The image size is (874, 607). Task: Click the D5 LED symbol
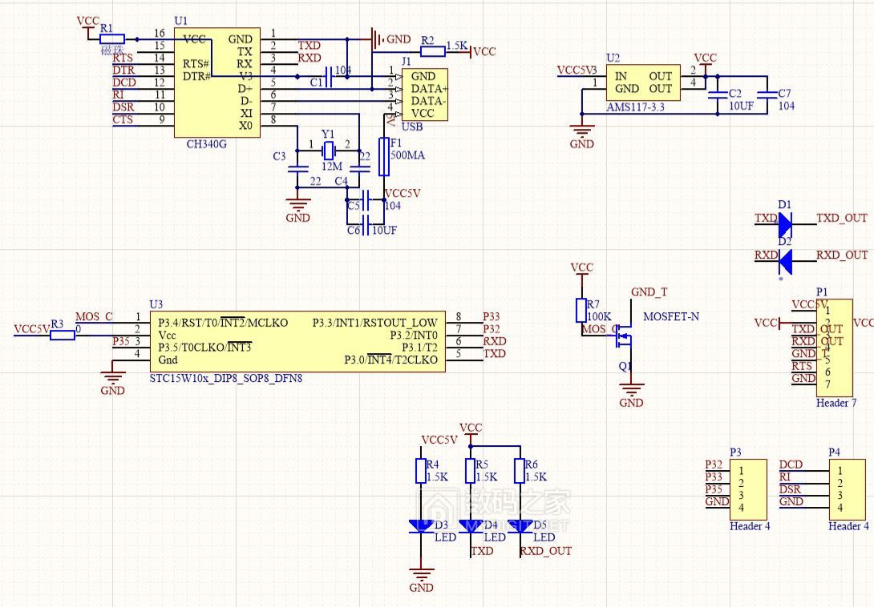click(520, 526)
